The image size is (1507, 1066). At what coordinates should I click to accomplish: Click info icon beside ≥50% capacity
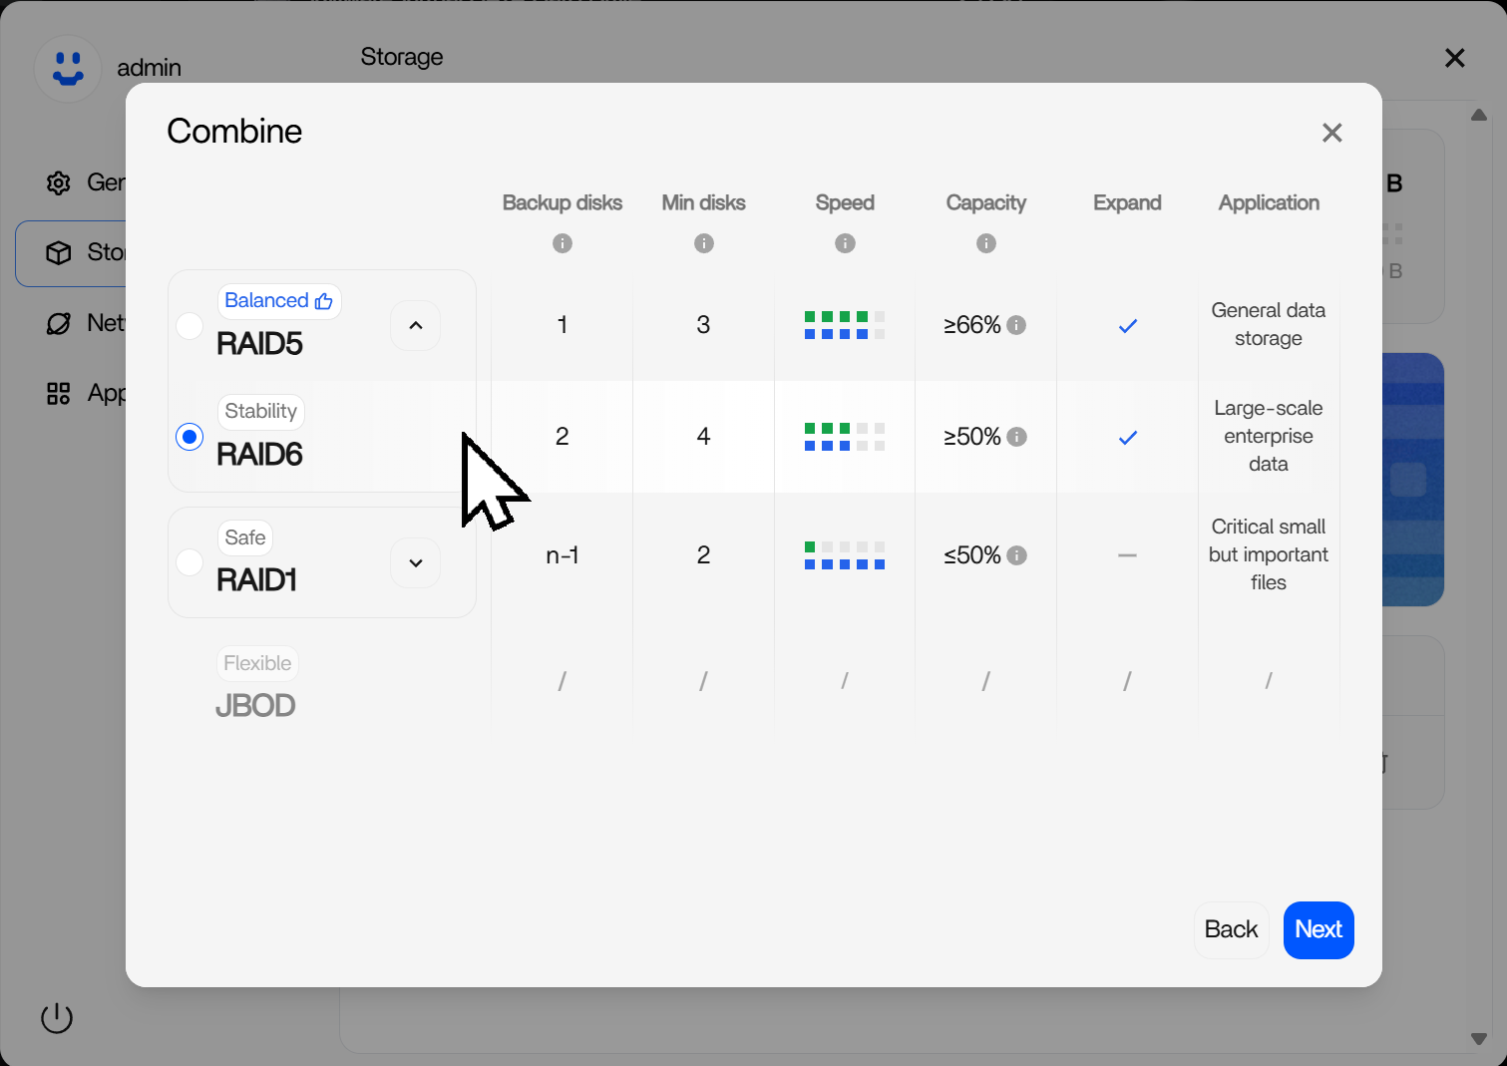pyautogui.click(x=1016, y=437)
